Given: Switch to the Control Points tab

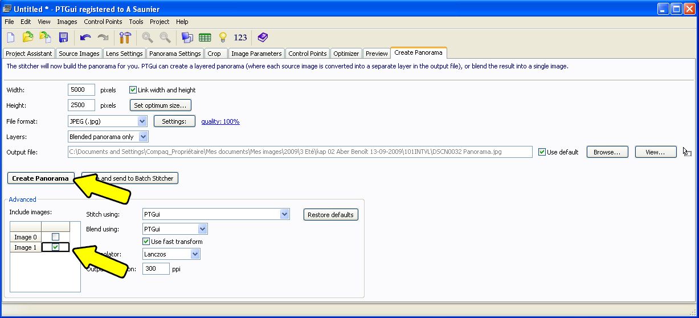Looking at the screenshot, I should 307,54.
